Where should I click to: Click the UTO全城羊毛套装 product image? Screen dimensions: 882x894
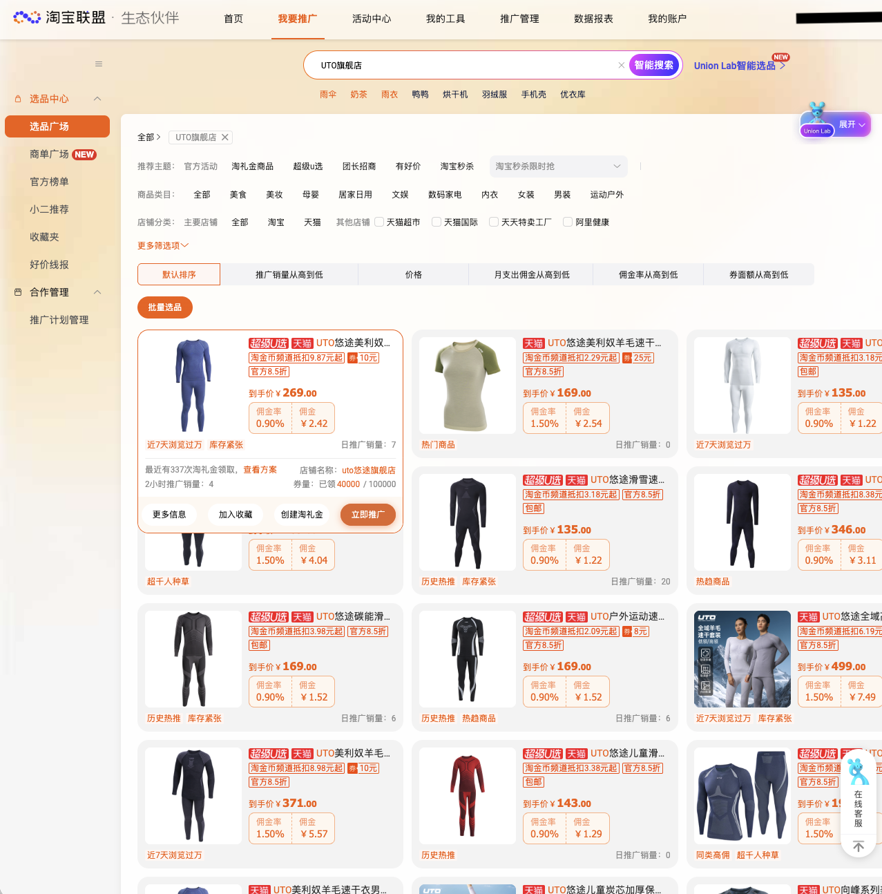[x=742, y=658]
